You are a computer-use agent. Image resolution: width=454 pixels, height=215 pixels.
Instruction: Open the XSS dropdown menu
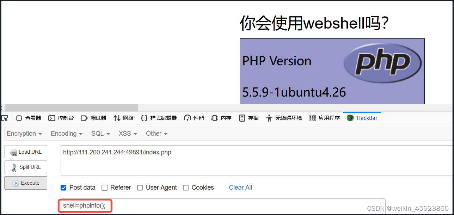click(x=128, y=134)
